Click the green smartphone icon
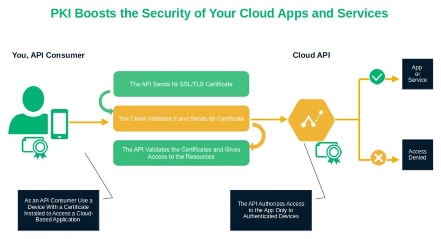This screenshot has height=239, width=441. click(59, 124)
